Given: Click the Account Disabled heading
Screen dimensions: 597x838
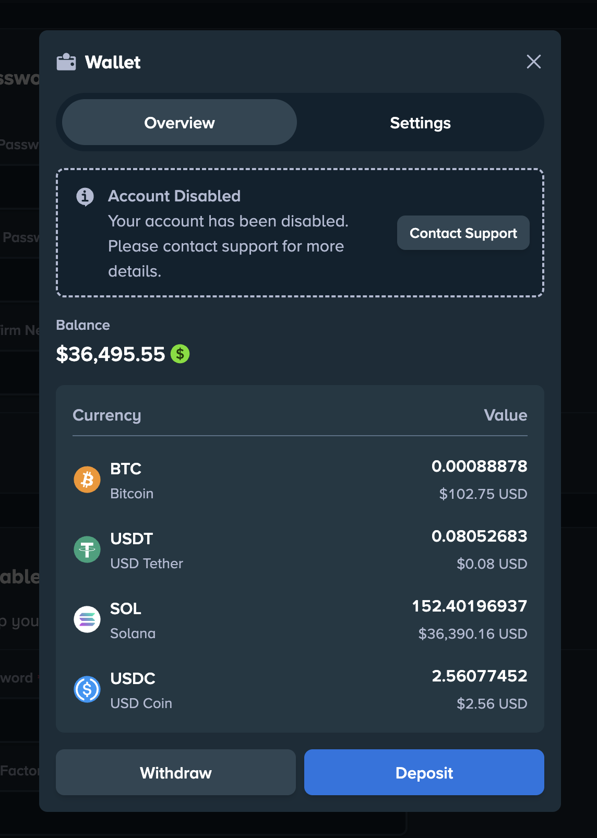Looking at the screenshot, I should [x=174, y=196].
